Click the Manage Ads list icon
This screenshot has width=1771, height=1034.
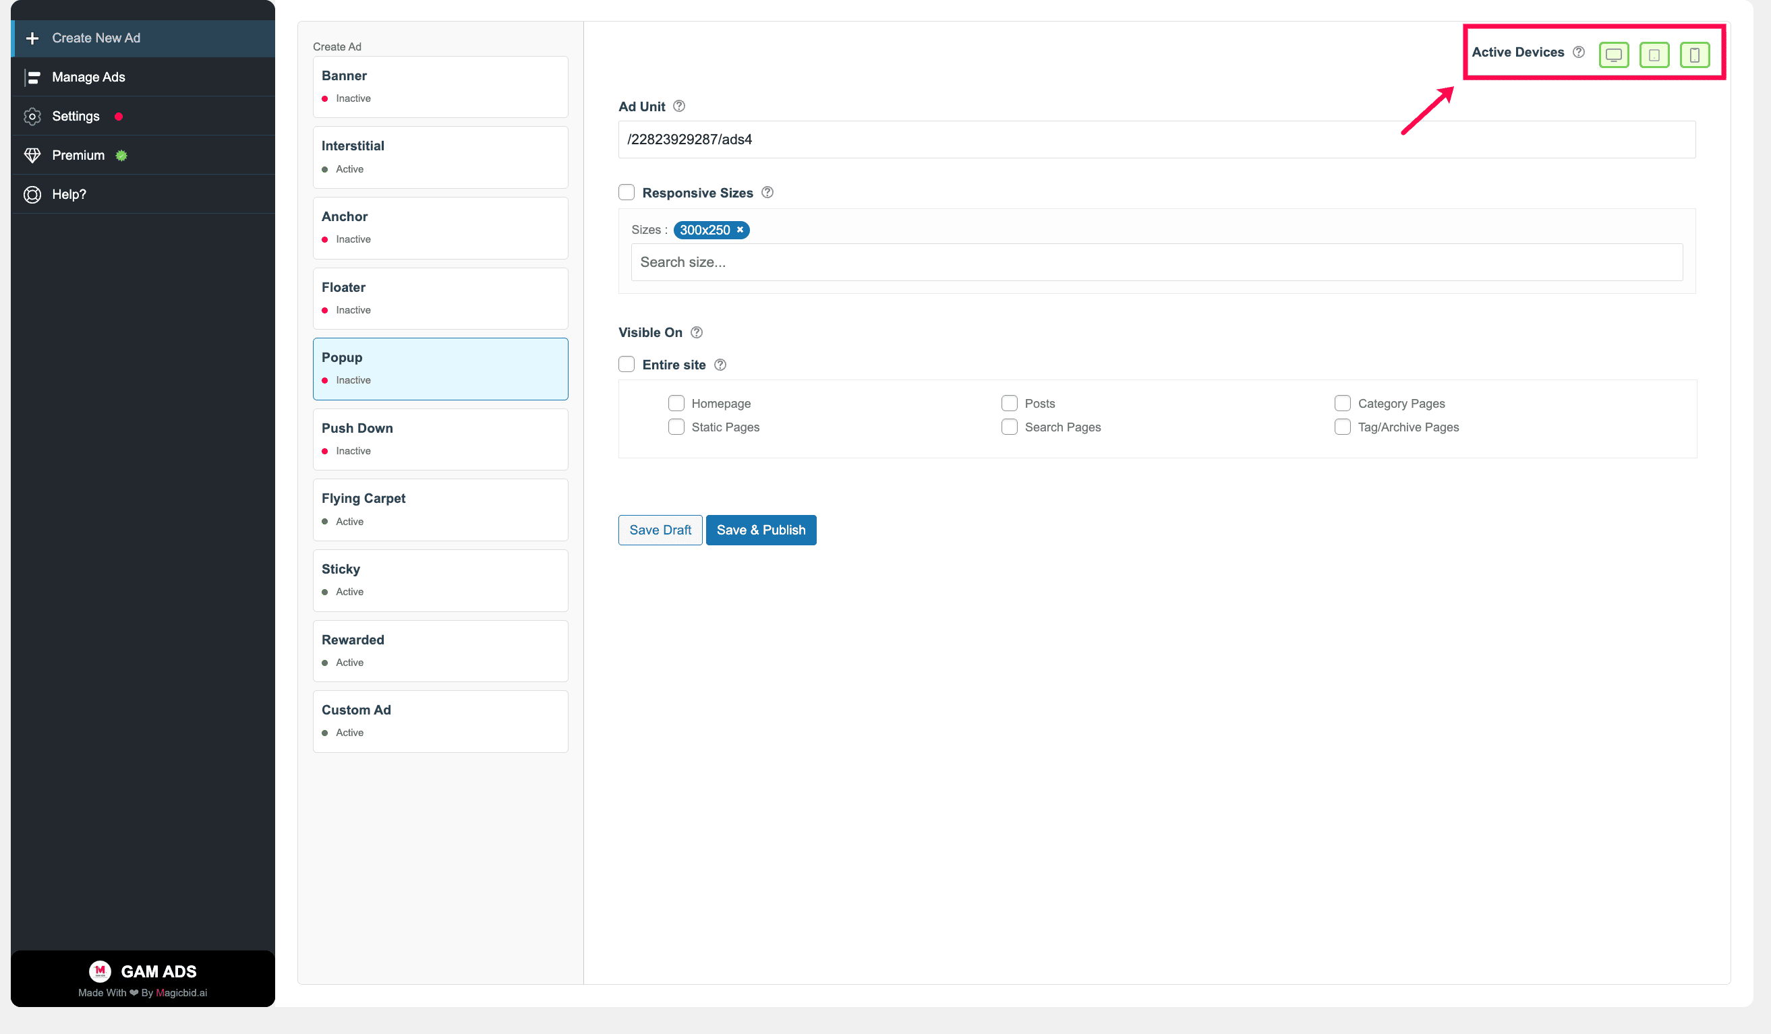32,78
